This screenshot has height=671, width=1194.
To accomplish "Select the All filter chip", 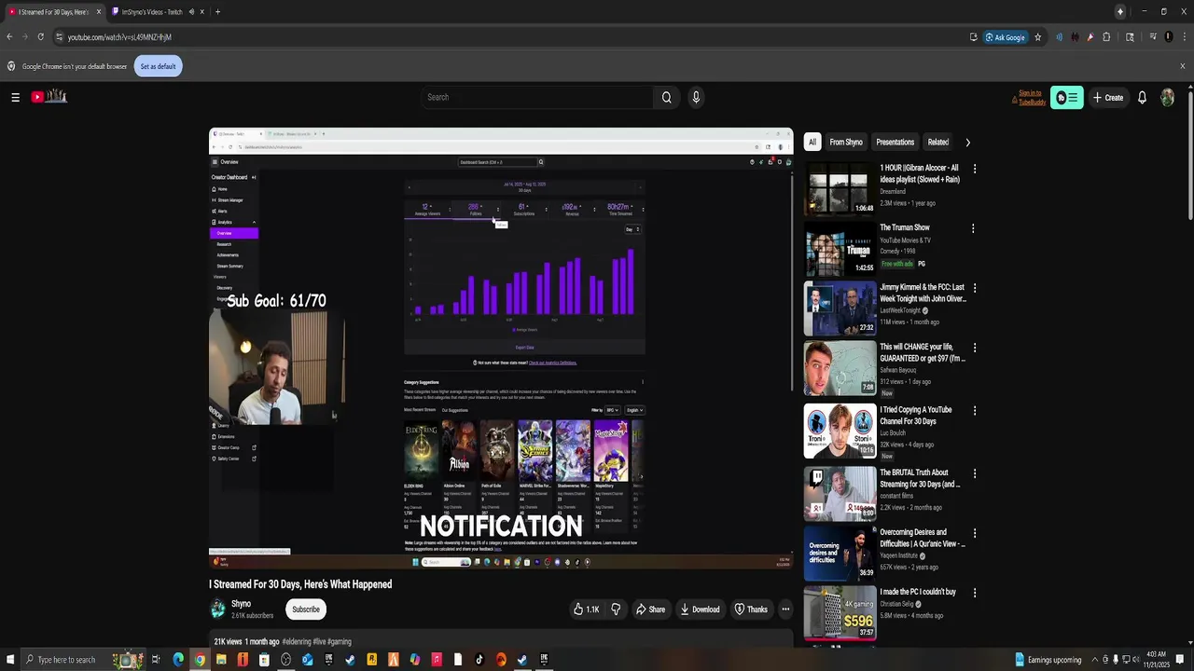I will pyautogui.click(x=812, y=143).
